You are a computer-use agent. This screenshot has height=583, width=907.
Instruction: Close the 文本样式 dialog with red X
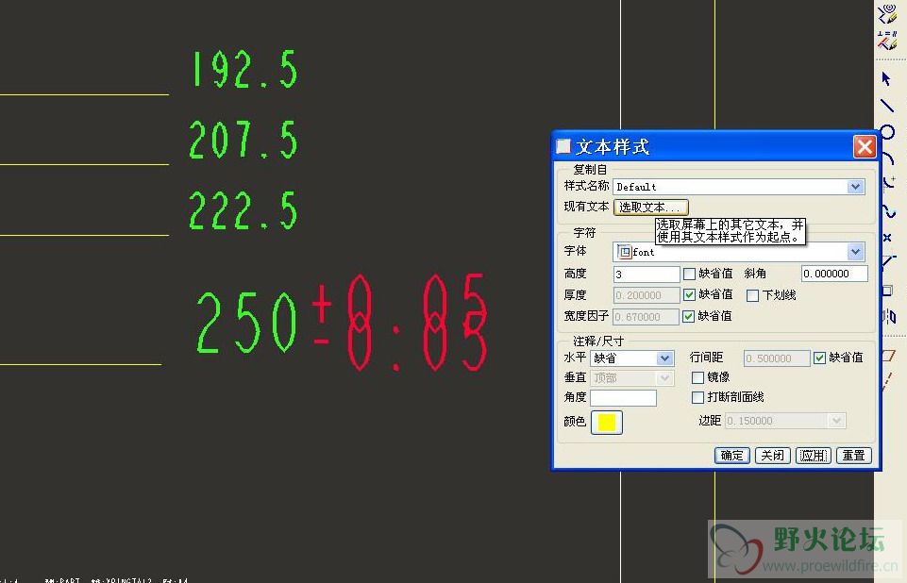point(865,146)
